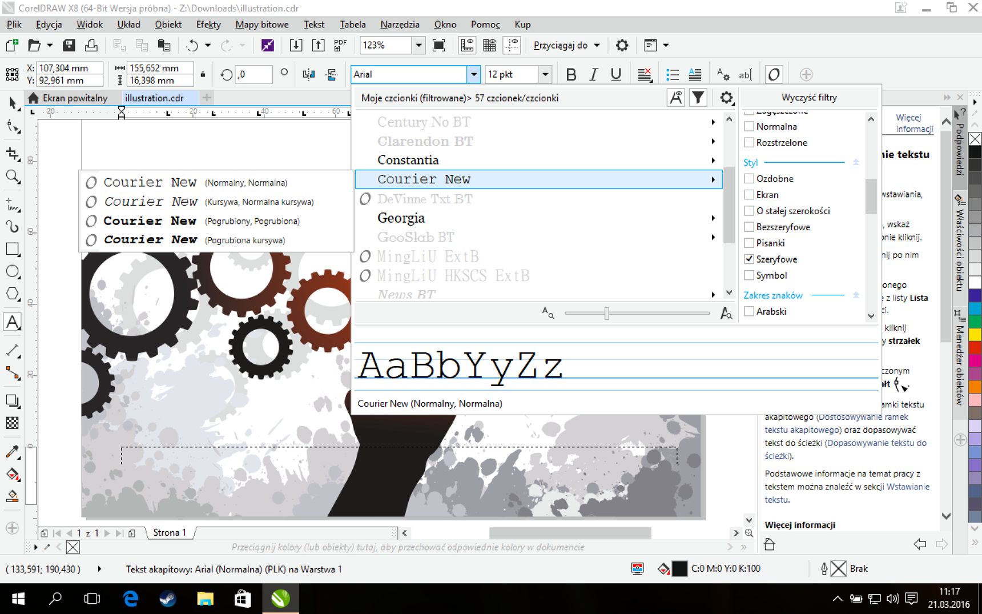Screen dimensions: 982x614
Task: Choose Courier New Kursywa variant
Action: (x=216, y=202)
